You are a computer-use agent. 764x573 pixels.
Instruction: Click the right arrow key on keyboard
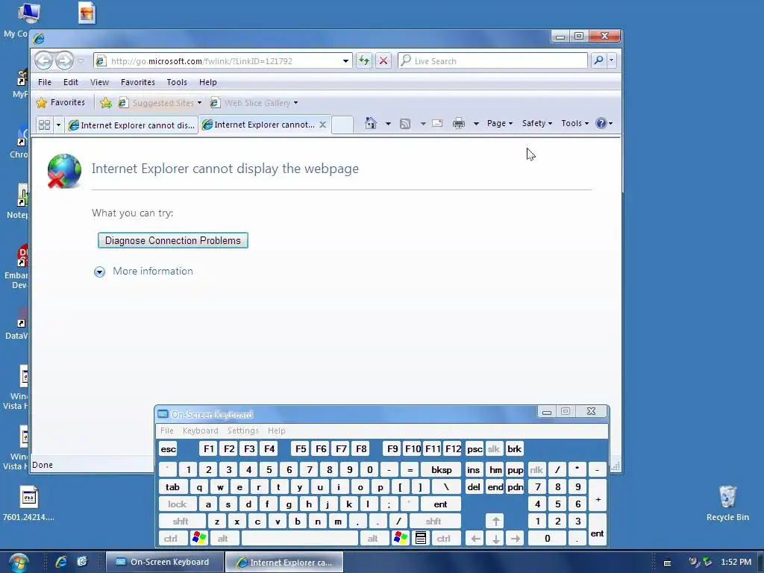[516, 539]
